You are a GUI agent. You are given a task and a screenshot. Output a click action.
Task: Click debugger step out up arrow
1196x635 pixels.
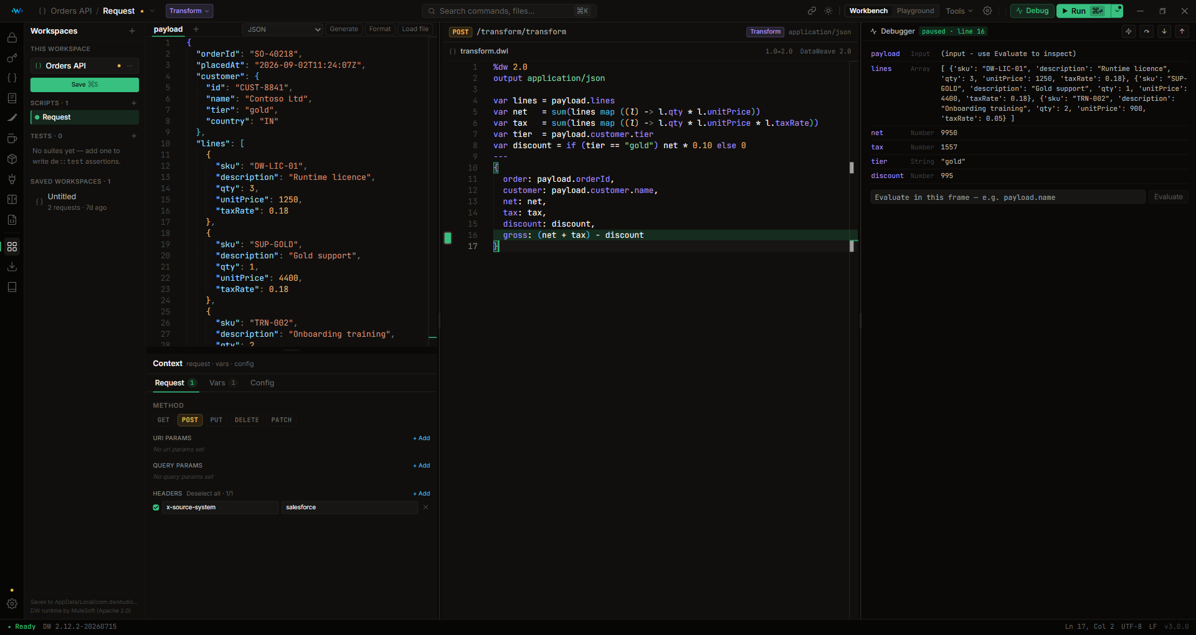click(x=1182, y=31)
